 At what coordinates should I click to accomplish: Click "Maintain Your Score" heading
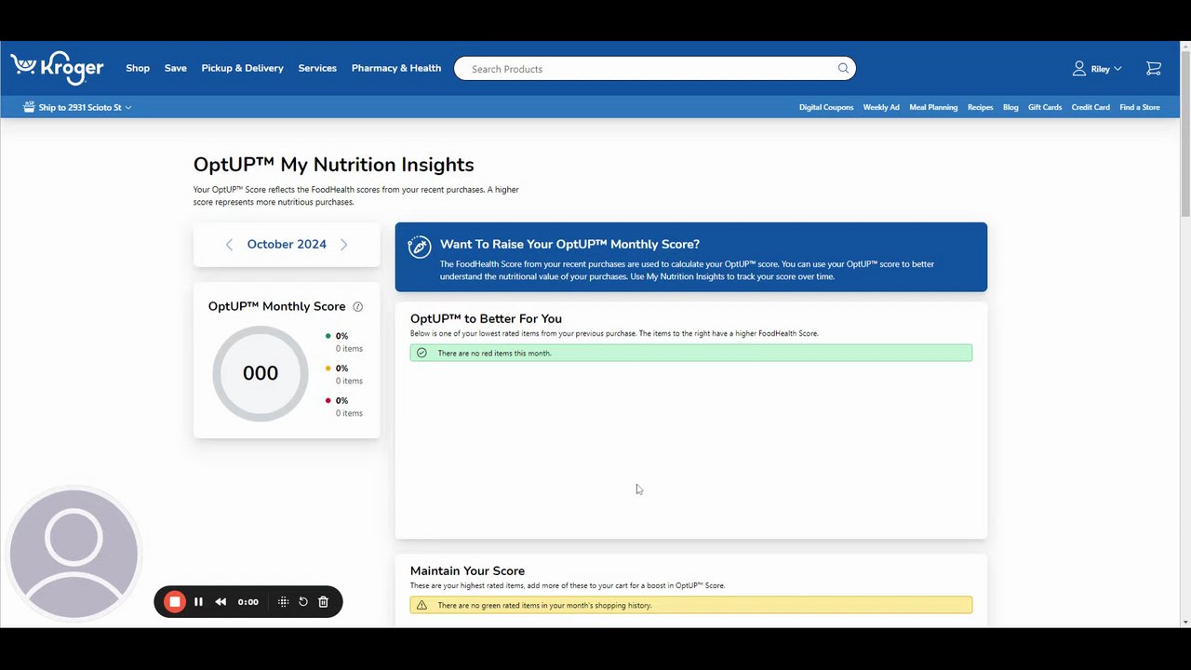coord(467,570)
